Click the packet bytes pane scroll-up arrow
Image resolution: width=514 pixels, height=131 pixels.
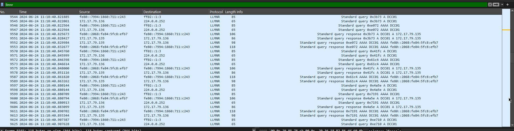[x=254, y=130]
